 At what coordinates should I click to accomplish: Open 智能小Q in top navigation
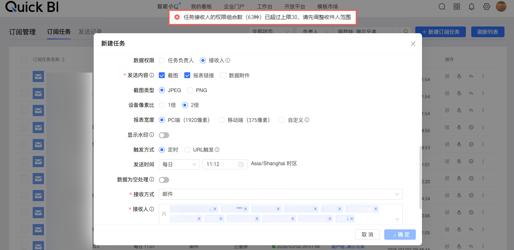click(169, 6)
